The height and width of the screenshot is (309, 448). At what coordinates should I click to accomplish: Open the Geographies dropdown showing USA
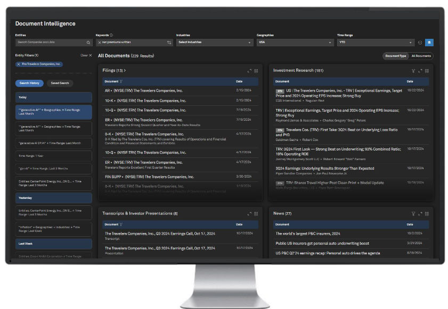295,43
